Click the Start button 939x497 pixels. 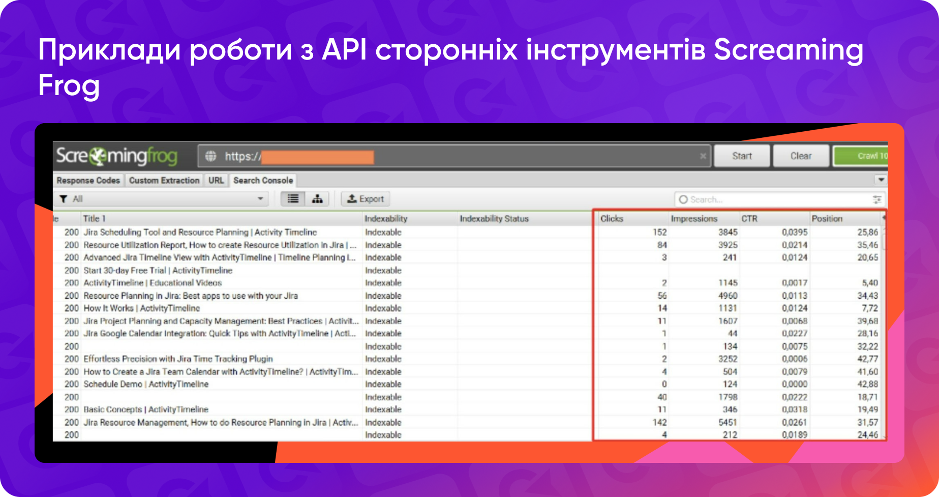[742, 156]
